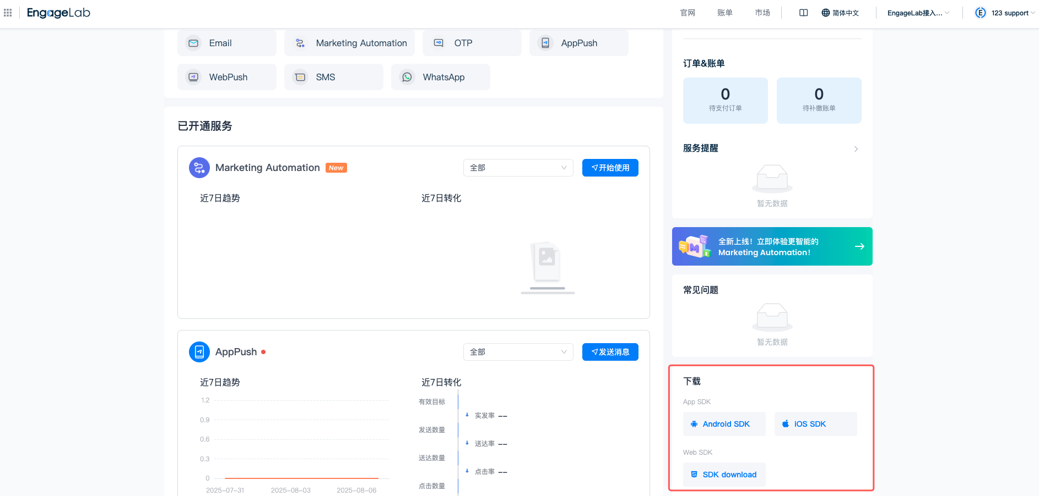Screen dimensions: 1039x496
Task: Select the Marketing Automation product card
Action: click(x=349, y=43)
